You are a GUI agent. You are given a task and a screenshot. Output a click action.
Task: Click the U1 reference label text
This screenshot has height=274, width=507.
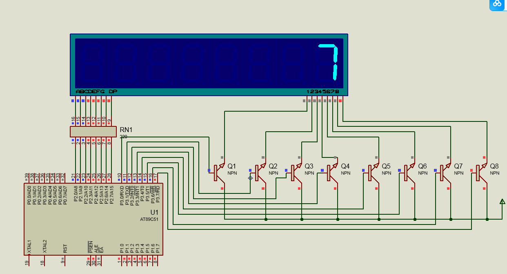(154, 212)
